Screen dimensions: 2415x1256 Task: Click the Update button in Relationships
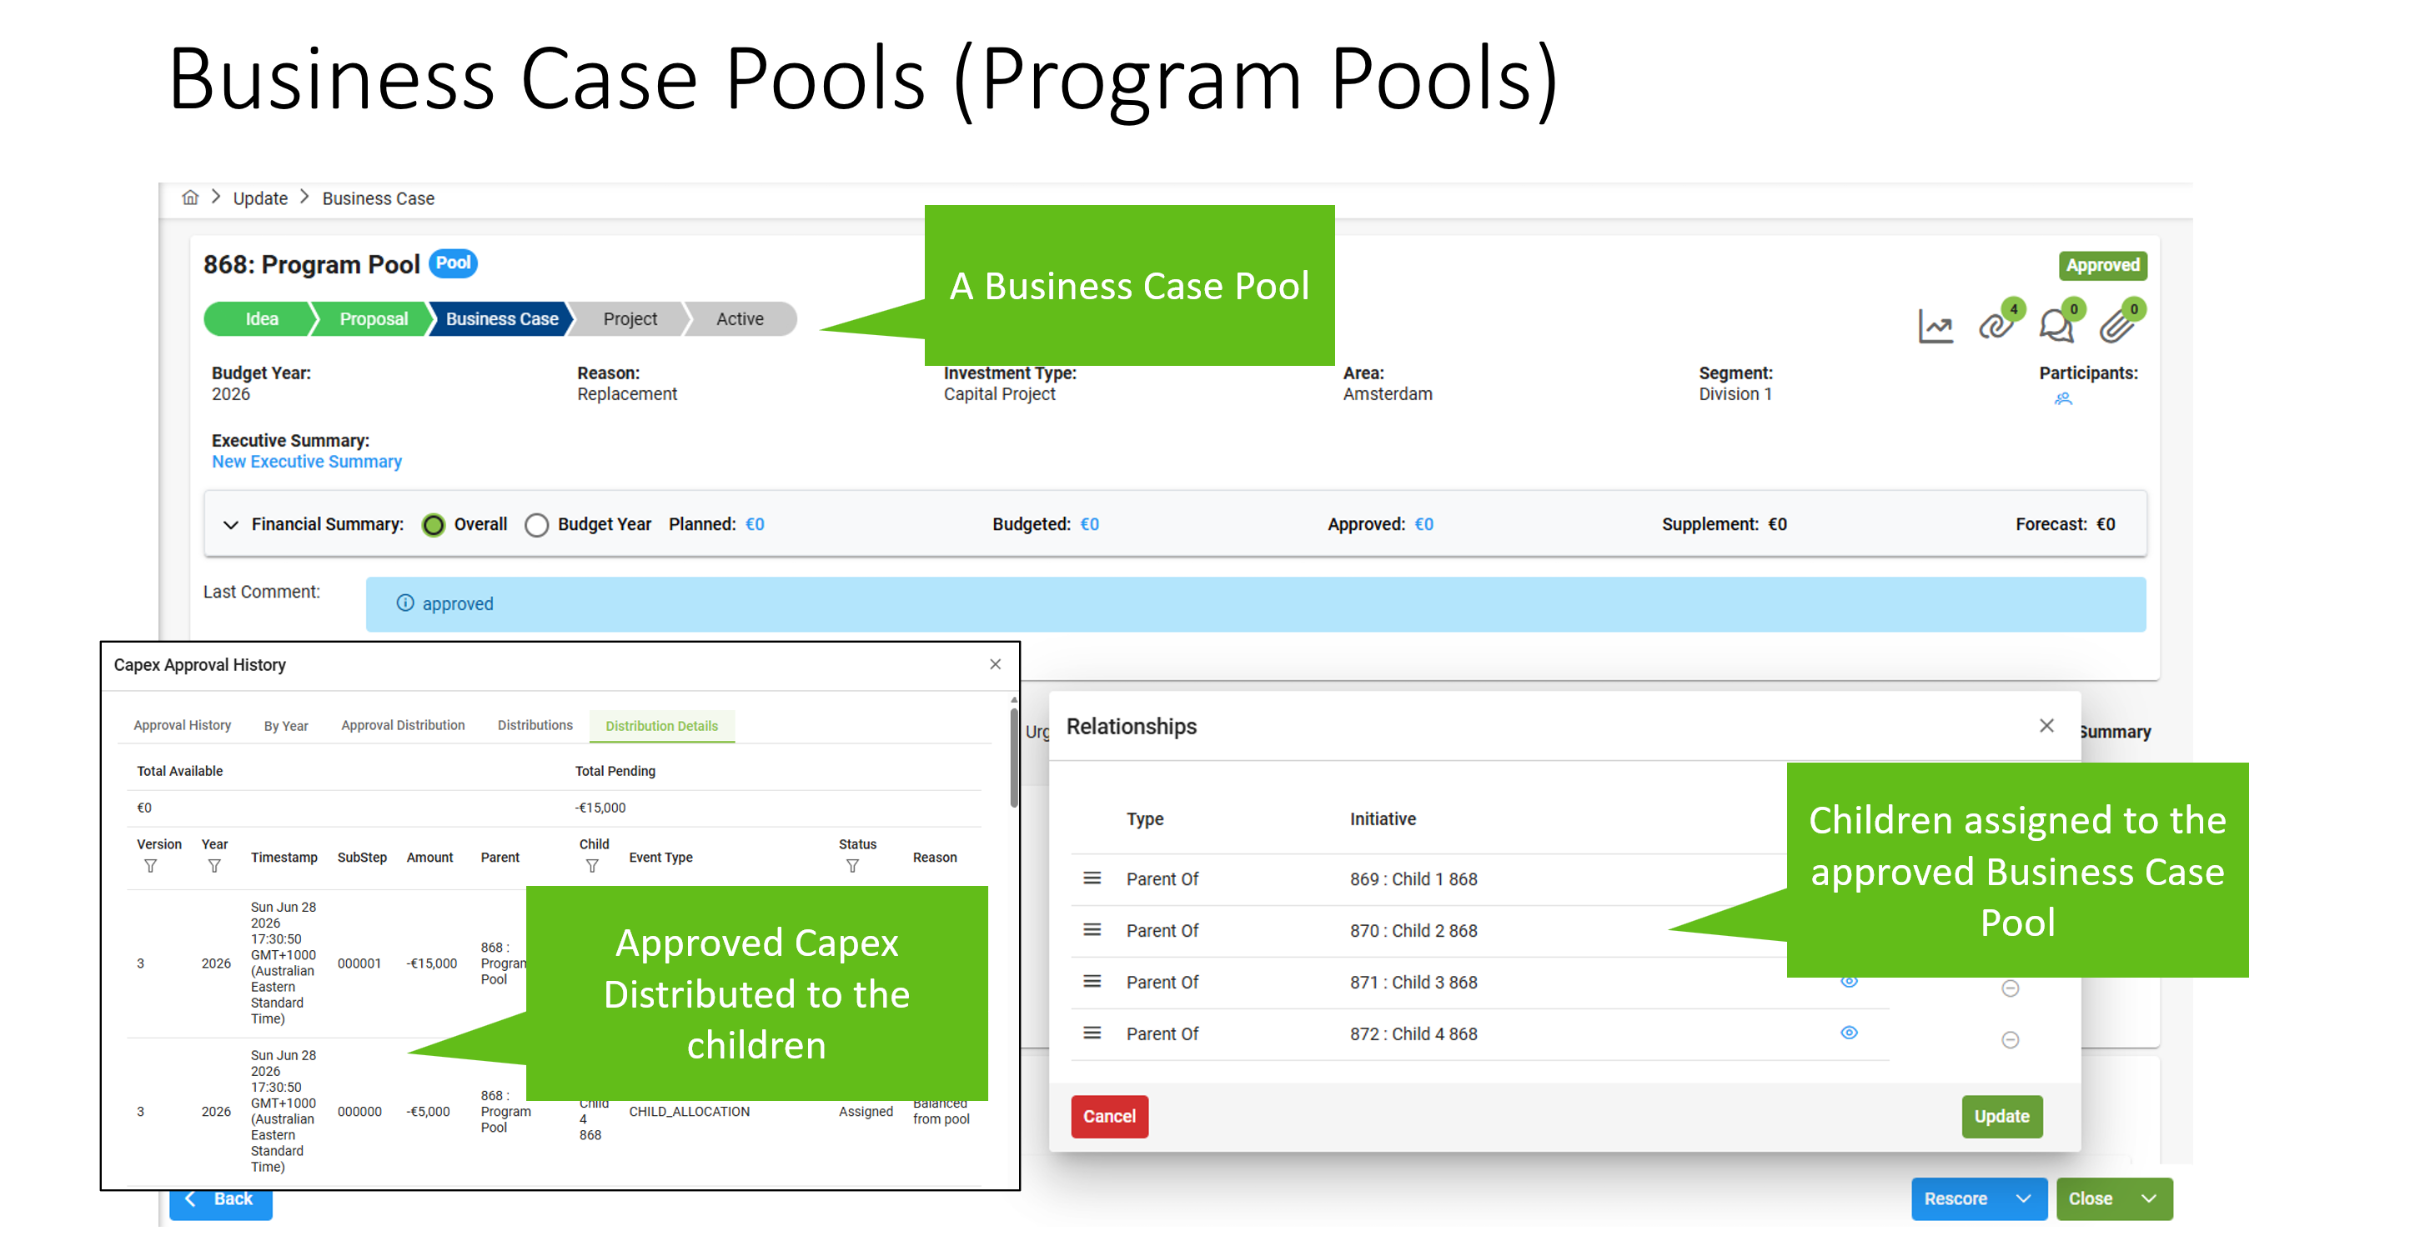click(2001, 1116)
